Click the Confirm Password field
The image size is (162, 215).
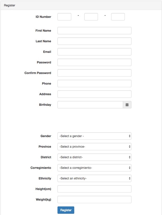click(x=94, y=73)
